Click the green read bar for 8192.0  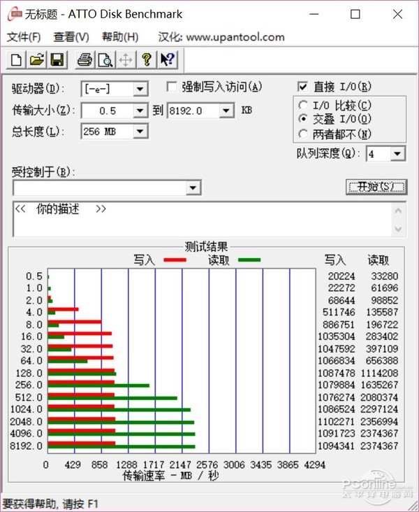pos(122,447)
